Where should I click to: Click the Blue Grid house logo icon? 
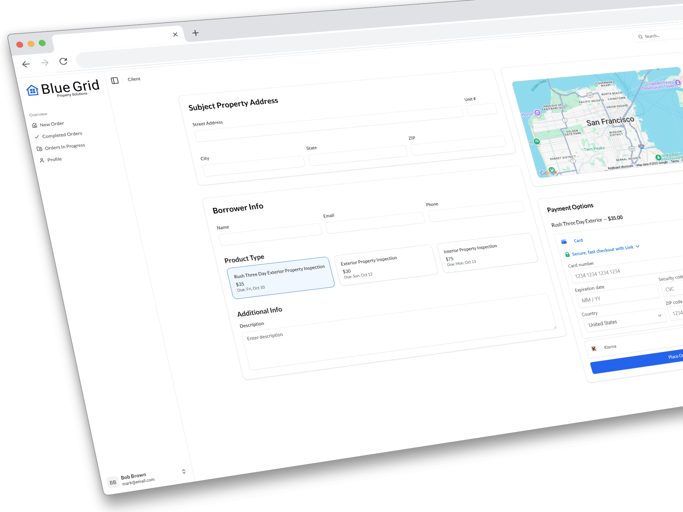(32, 90)
